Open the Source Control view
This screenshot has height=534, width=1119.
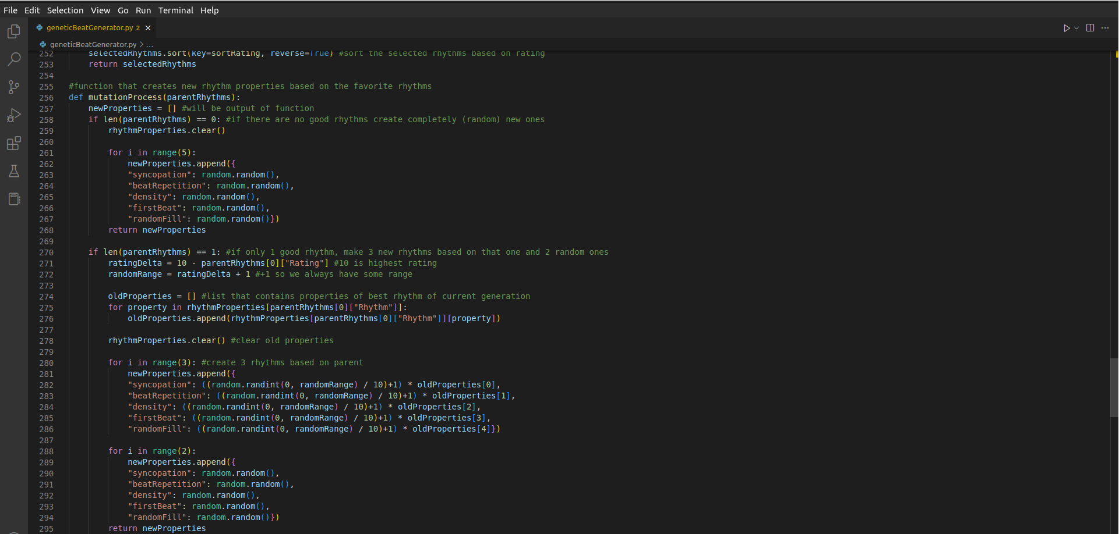pos(14,87)
